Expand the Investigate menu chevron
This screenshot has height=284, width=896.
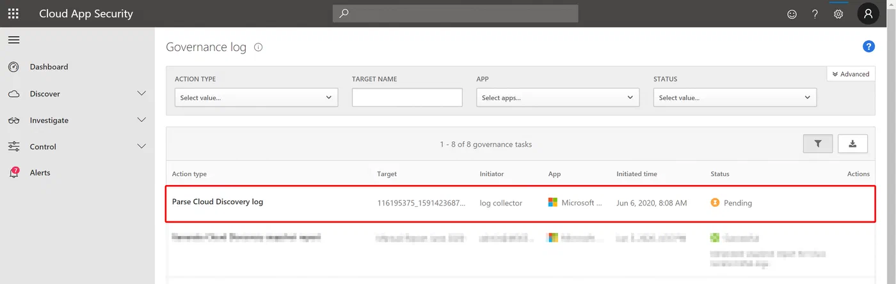click(142, 120)
